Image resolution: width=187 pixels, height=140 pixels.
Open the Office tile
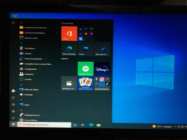tap(69, 34)
